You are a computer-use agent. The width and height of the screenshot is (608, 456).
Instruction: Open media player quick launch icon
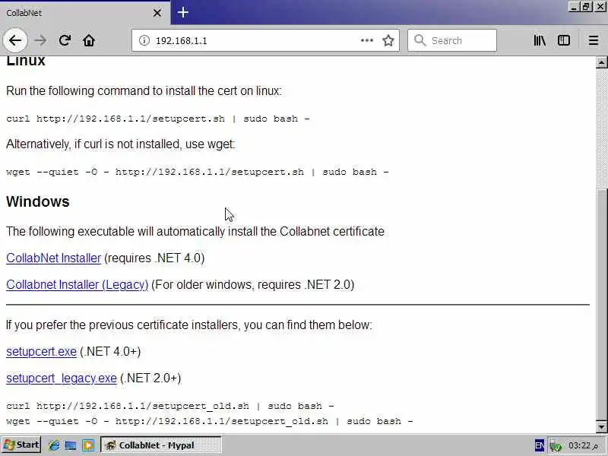[88, 445]
